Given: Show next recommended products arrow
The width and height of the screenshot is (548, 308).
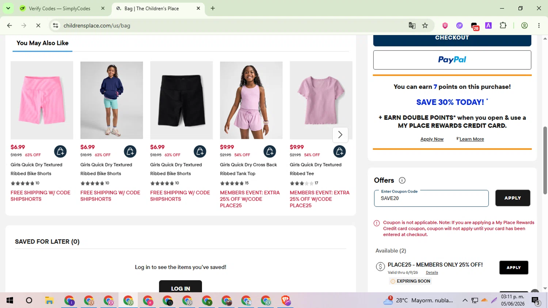Looking at the screenshot, I should [340, 134].
